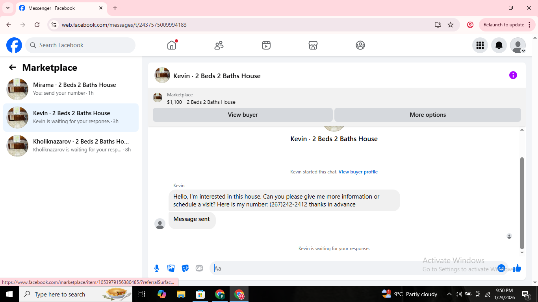Click the More options button
Viewport: 538px width, 302px height.
[428, 115]
